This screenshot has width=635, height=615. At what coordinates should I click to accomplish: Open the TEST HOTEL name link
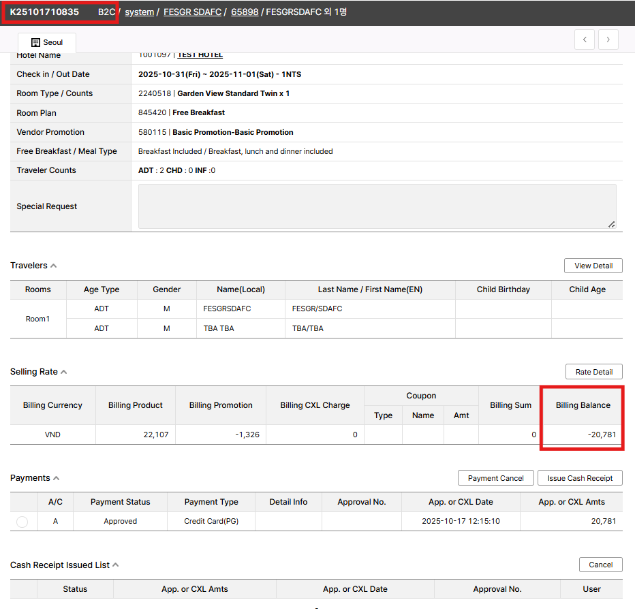pos(200,55)
